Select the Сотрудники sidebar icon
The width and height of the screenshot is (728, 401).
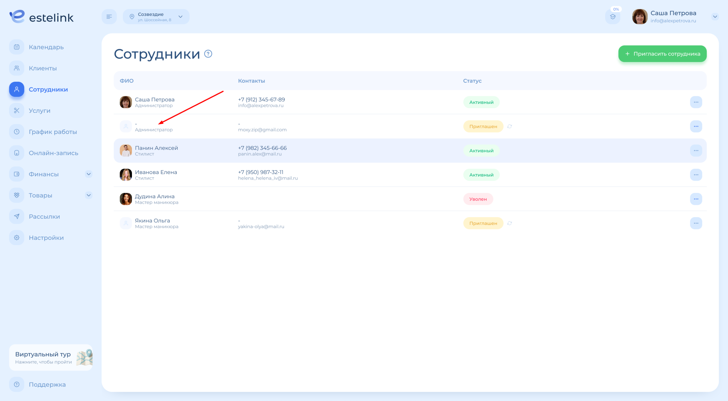(17, 89)
